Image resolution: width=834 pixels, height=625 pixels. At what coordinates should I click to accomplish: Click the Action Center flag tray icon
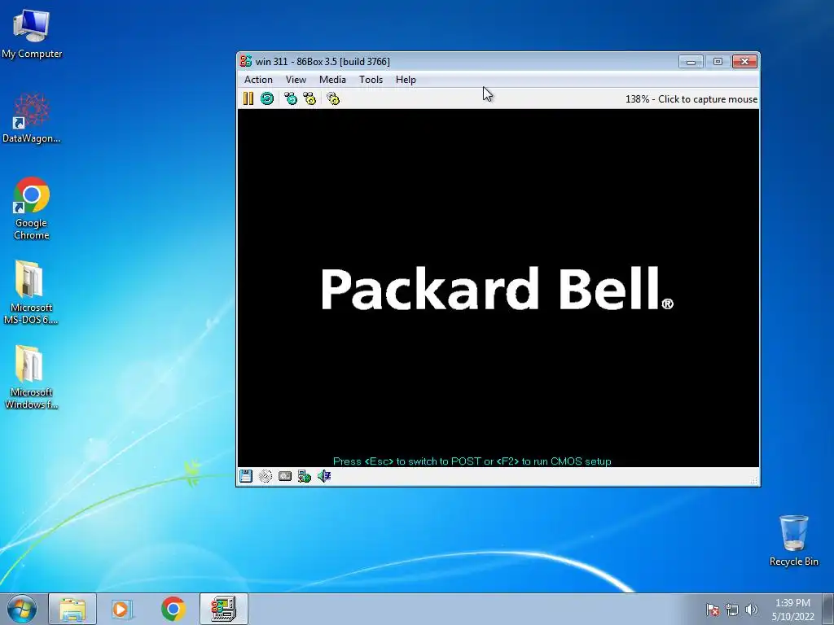712,610
